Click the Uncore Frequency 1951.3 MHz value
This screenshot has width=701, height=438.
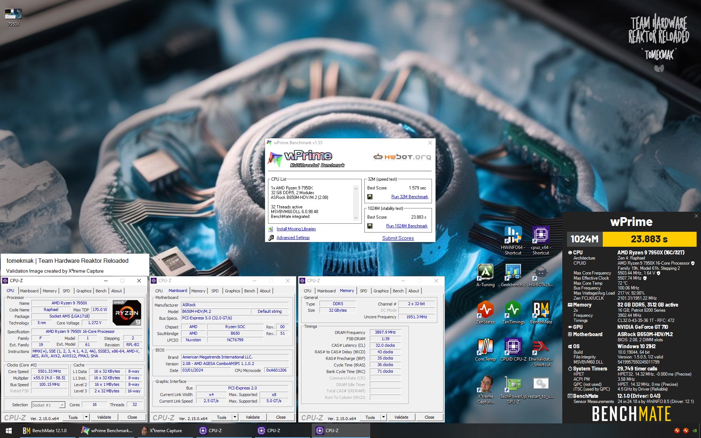(x=417, y=317)
